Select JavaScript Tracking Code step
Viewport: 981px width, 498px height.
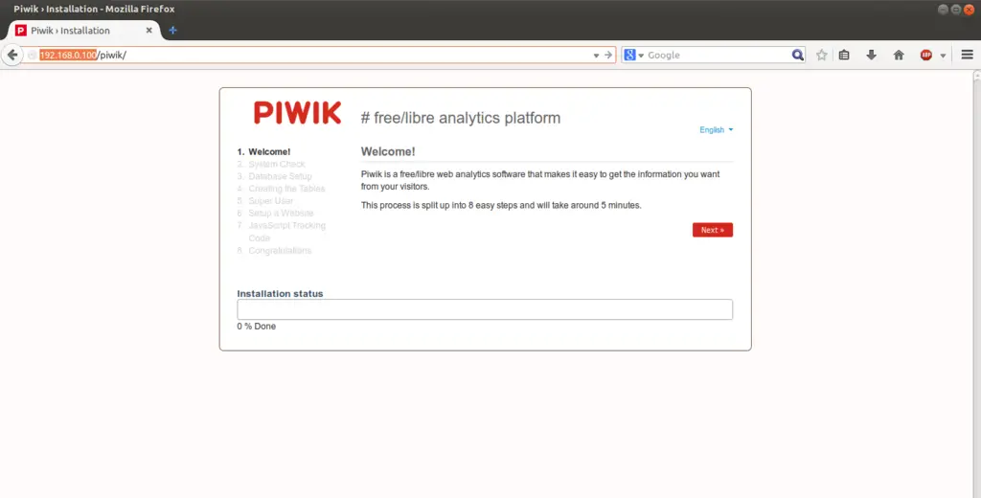tap(282, 232)
